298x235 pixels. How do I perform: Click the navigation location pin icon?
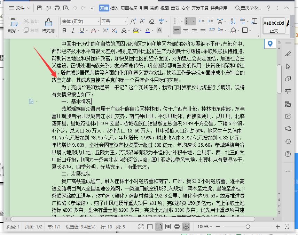click(270, 44)
